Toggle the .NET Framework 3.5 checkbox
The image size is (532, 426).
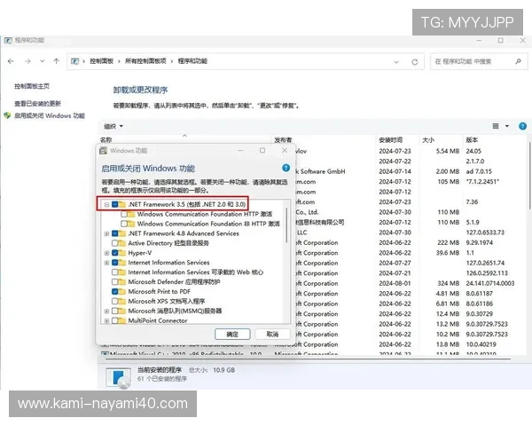tap(114, 204)
